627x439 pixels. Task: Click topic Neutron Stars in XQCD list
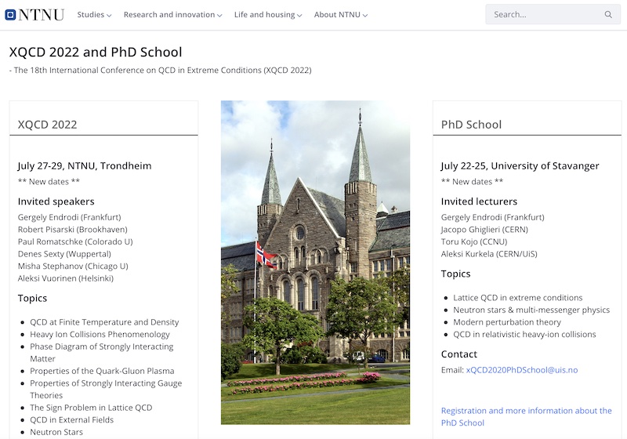pos(56,432)
